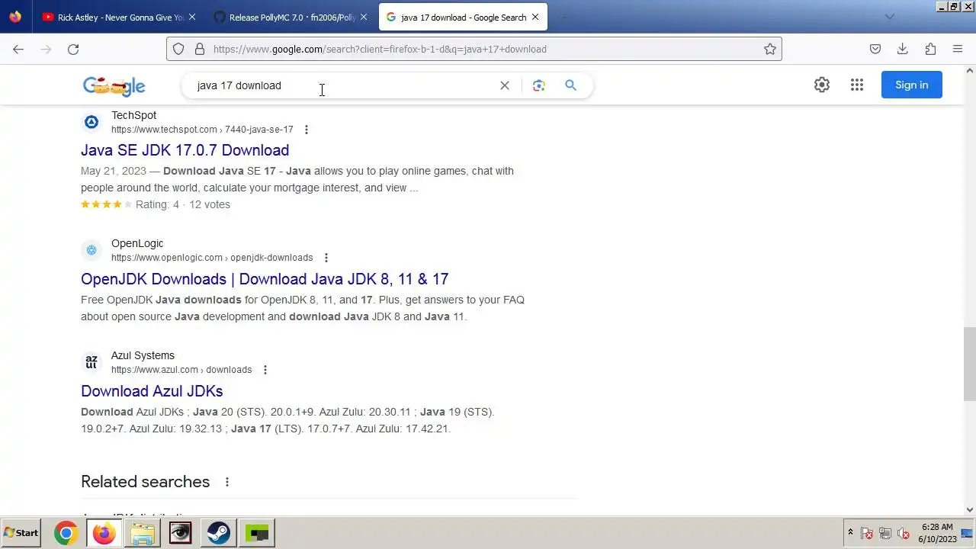Reload the current page
The image size is (976, 549).
(x=73, y=49)
